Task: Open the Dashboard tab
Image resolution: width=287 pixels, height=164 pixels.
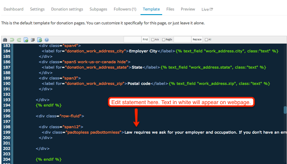Action: click(x=14, y=9)
